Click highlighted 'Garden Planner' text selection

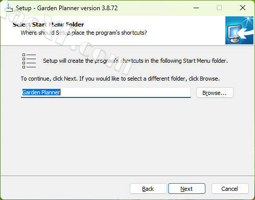click(x=41, y=92)
